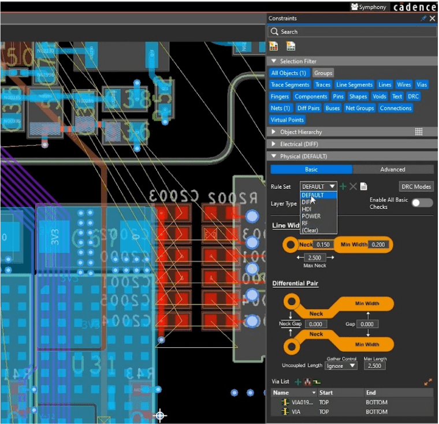
Task: Click the Differential Pair heading
Action: point(295,283)
